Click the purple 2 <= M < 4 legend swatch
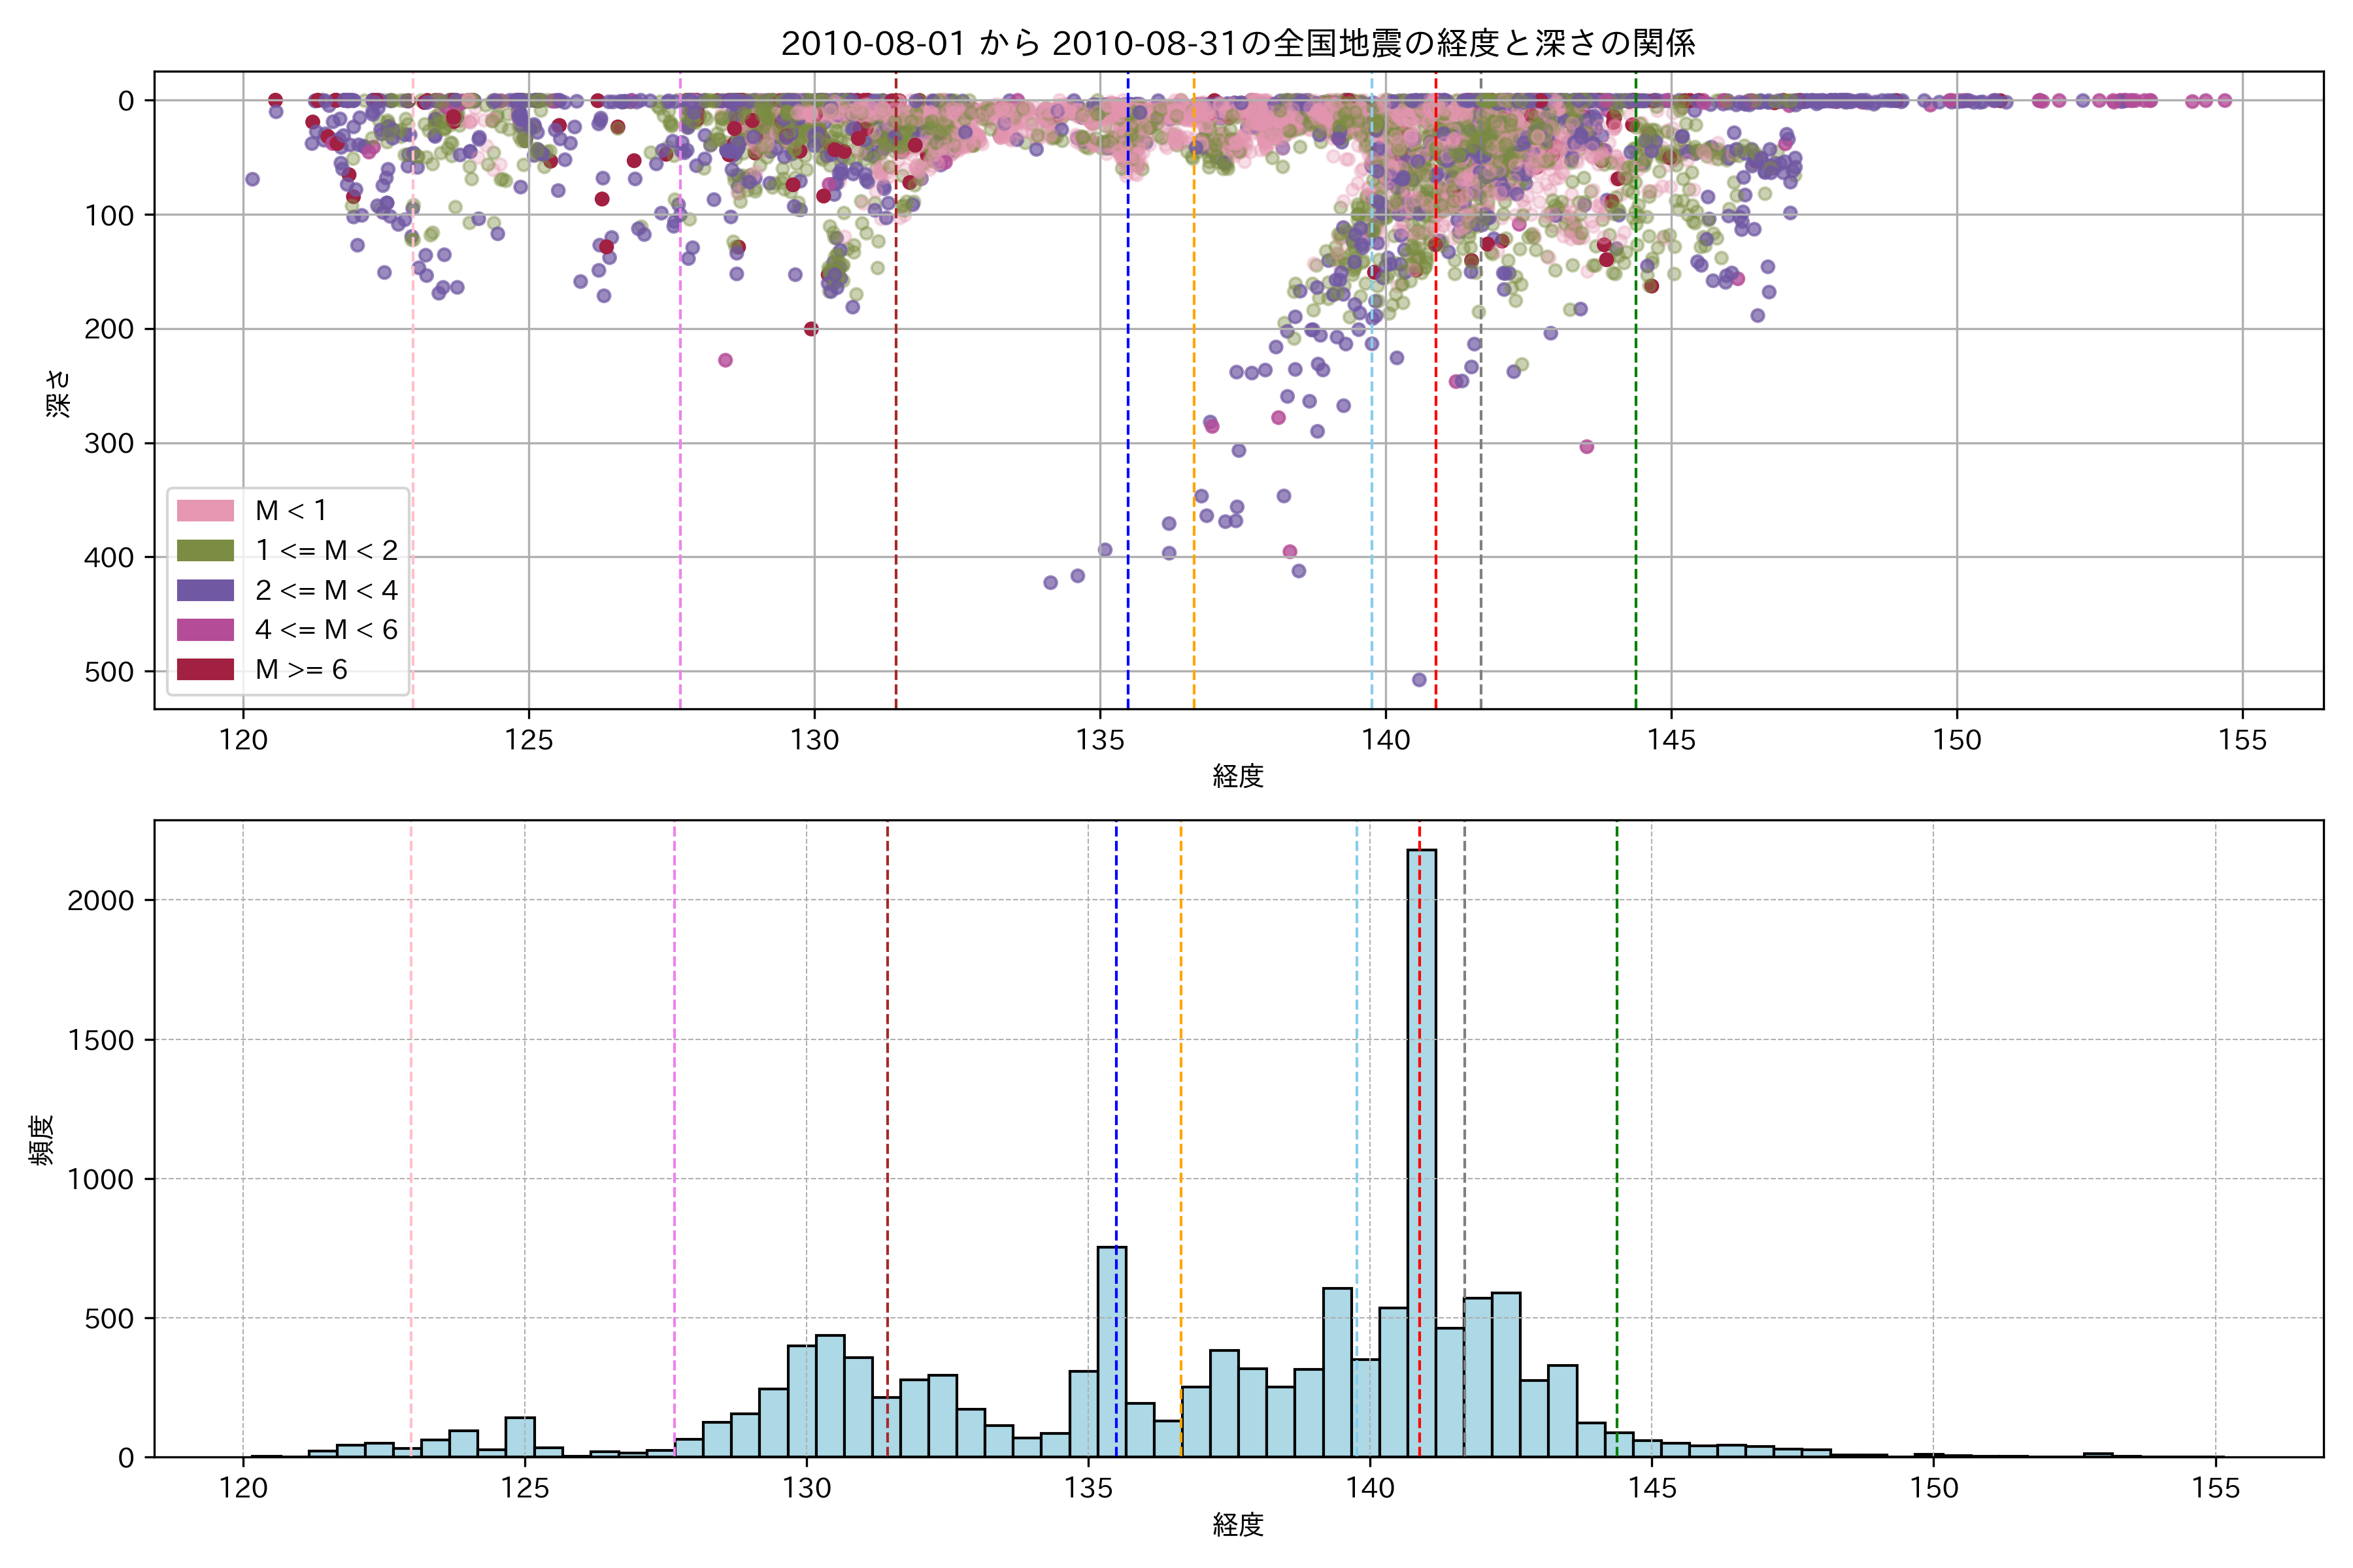Viewport: 2353px width, 1568px height. pyautogui.click(x=205, y=590)
